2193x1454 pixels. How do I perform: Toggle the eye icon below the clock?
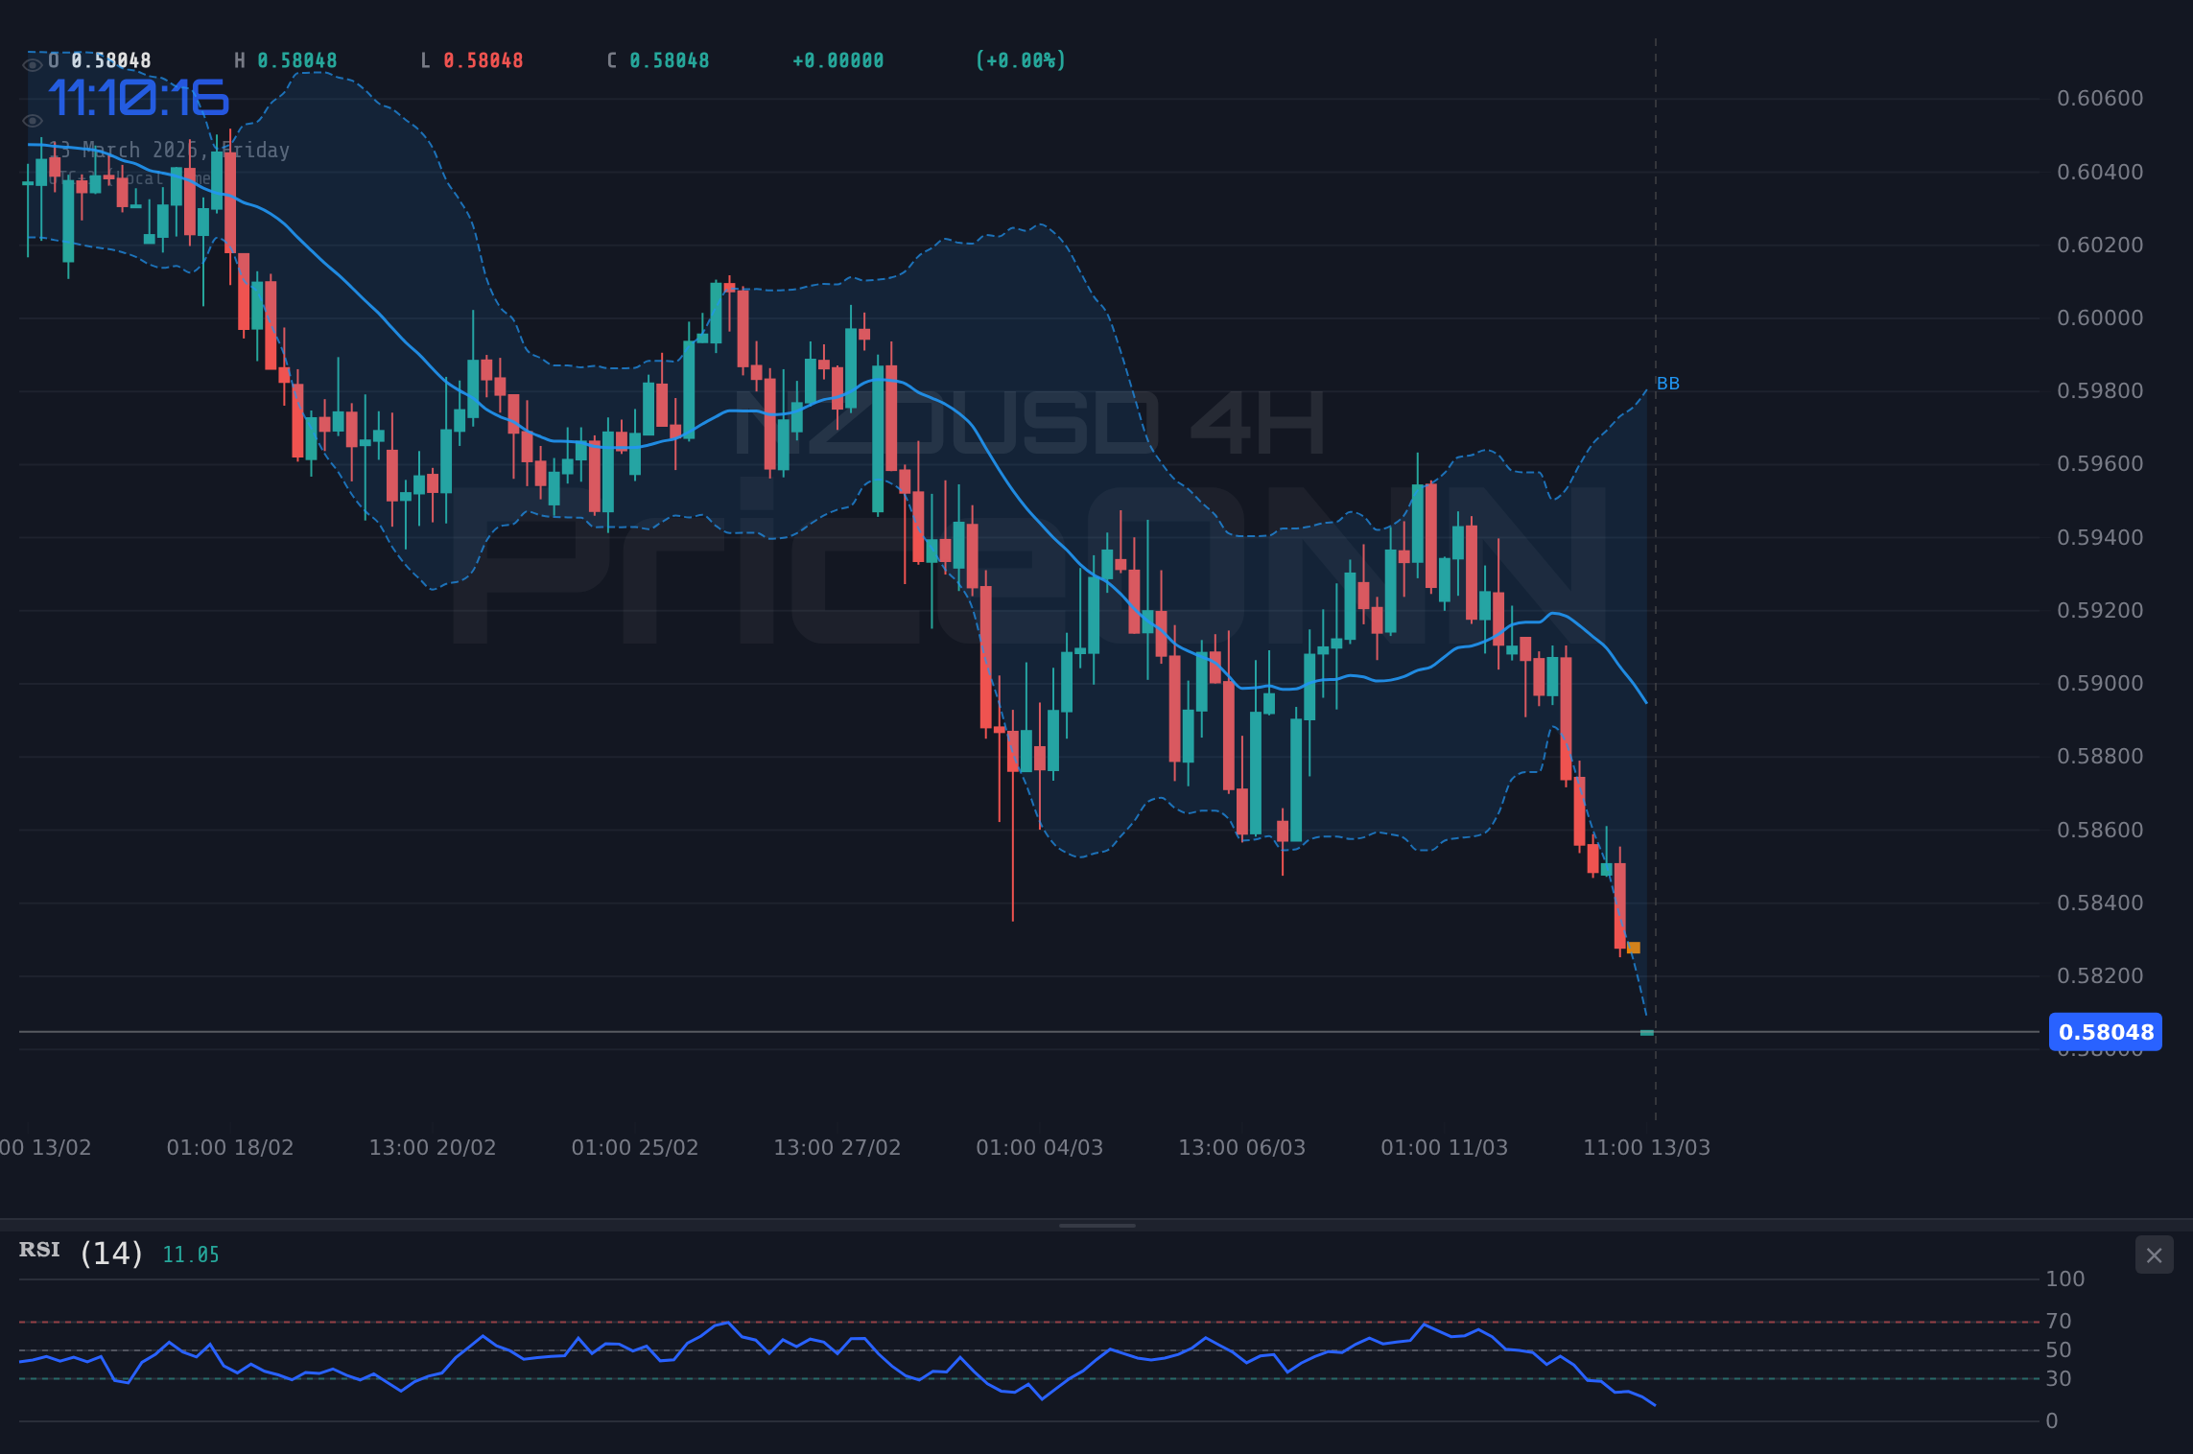tap(33, 121)
